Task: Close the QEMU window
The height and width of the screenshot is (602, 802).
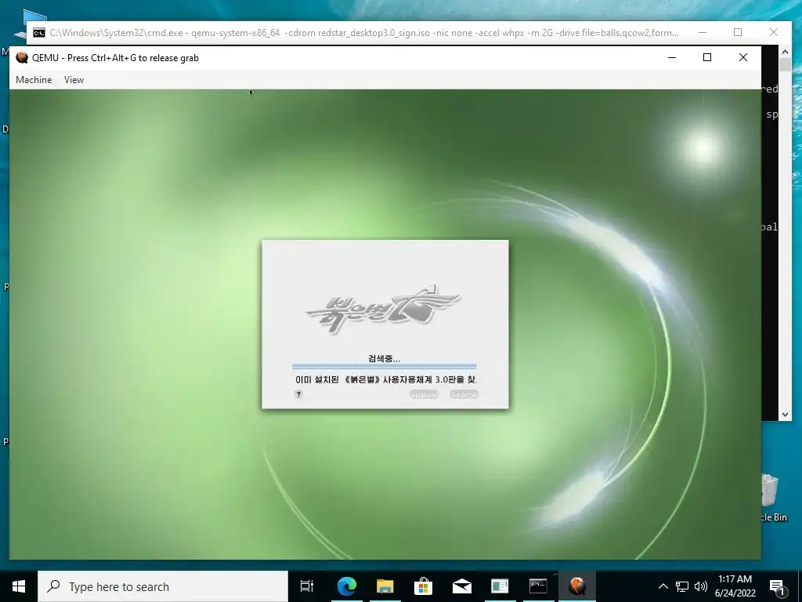Action: [743, 57]
